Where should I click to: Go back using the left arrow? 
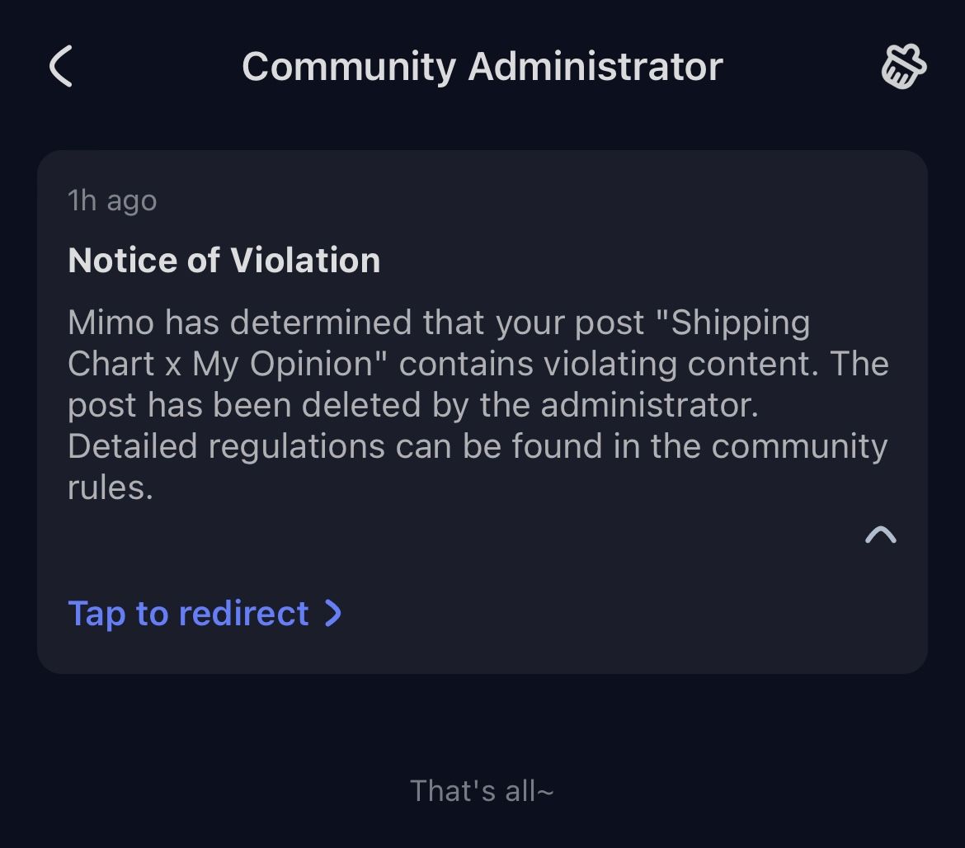point(61,66)
